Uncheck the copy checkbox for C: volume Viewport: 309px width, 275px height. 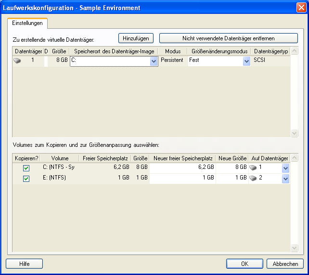coord(26,168)
